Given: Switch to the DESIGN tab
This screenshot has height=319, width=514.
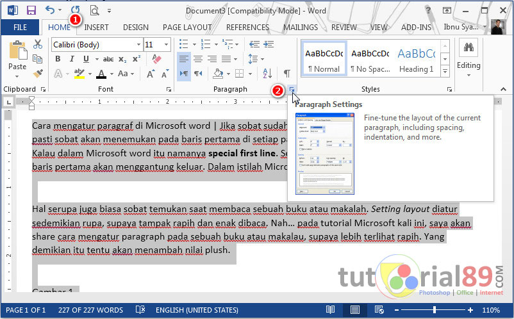Looking at the screenshot, I should pos(136,27).
